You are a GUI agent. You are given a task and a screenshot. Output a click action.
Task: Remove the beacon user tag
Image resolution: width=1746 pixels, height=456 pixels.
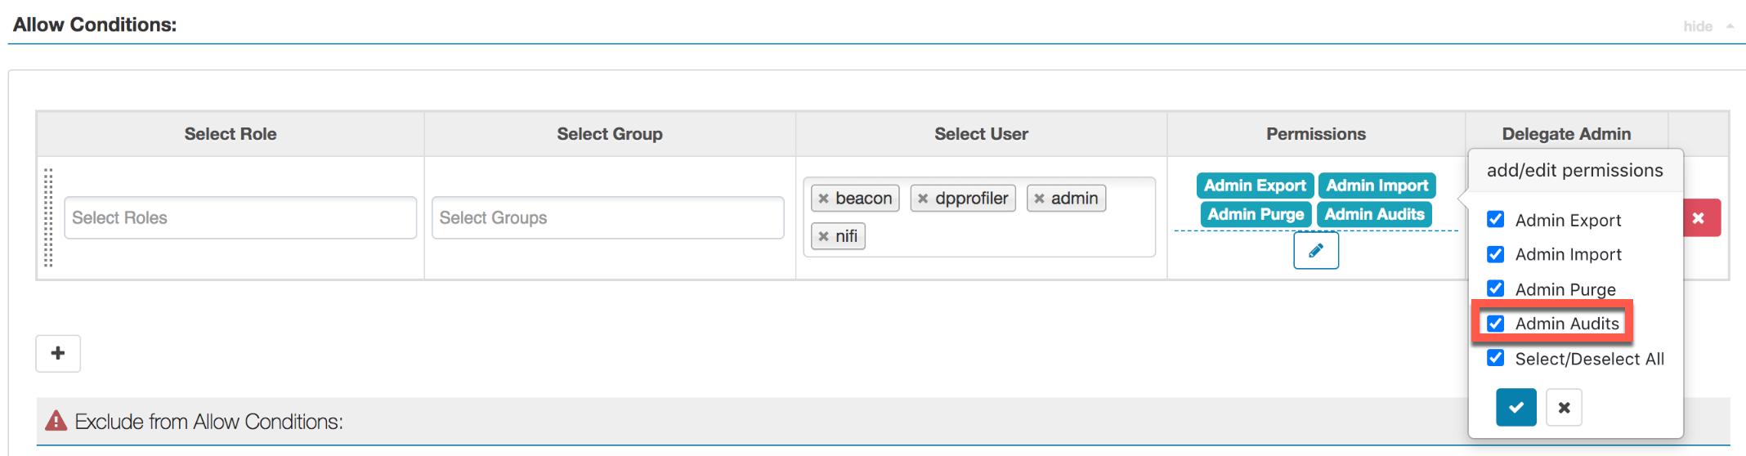pos(824,199)
